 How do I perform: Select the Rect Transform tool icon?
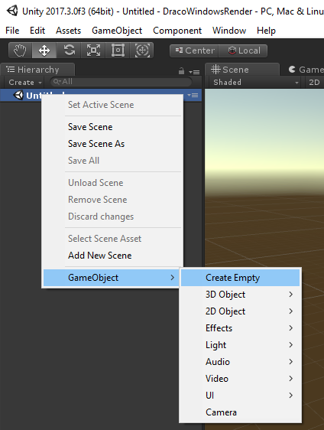point(118,50)
